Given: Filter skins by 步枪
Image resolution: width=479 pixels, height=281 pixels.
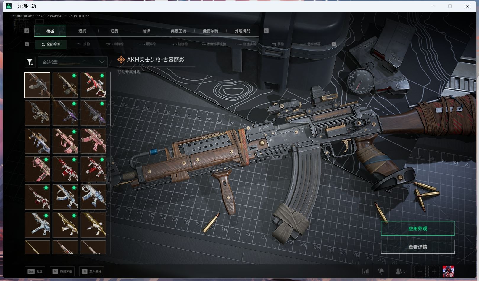Looking at the screenshot, I should (x=83, y=44).
